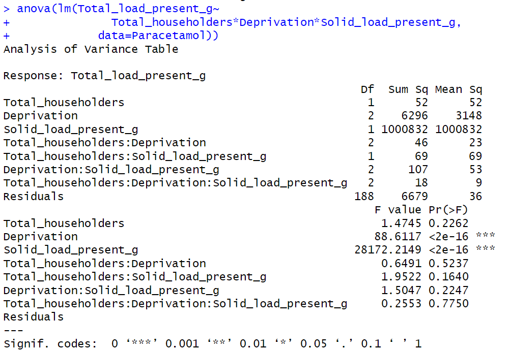Click the p-value 0.5237
510x351 pixels.
pyautogui.click(x=448, y=263)
